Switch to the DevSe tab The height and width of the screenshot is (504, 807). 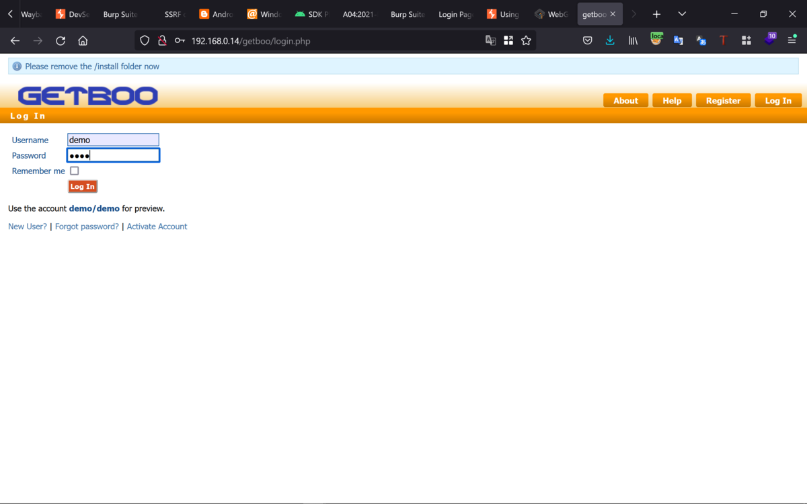[72, 14]
